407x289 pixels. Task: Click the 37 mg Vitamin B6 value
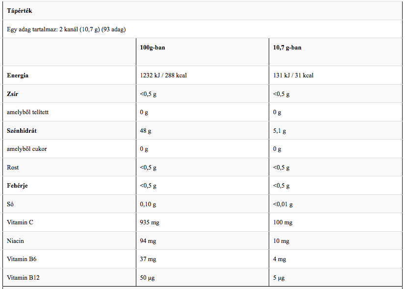point(148,259)
